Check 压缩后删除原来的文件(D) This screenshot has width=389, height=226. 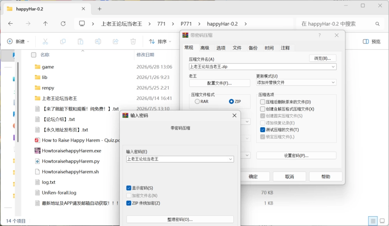point(263,102)
